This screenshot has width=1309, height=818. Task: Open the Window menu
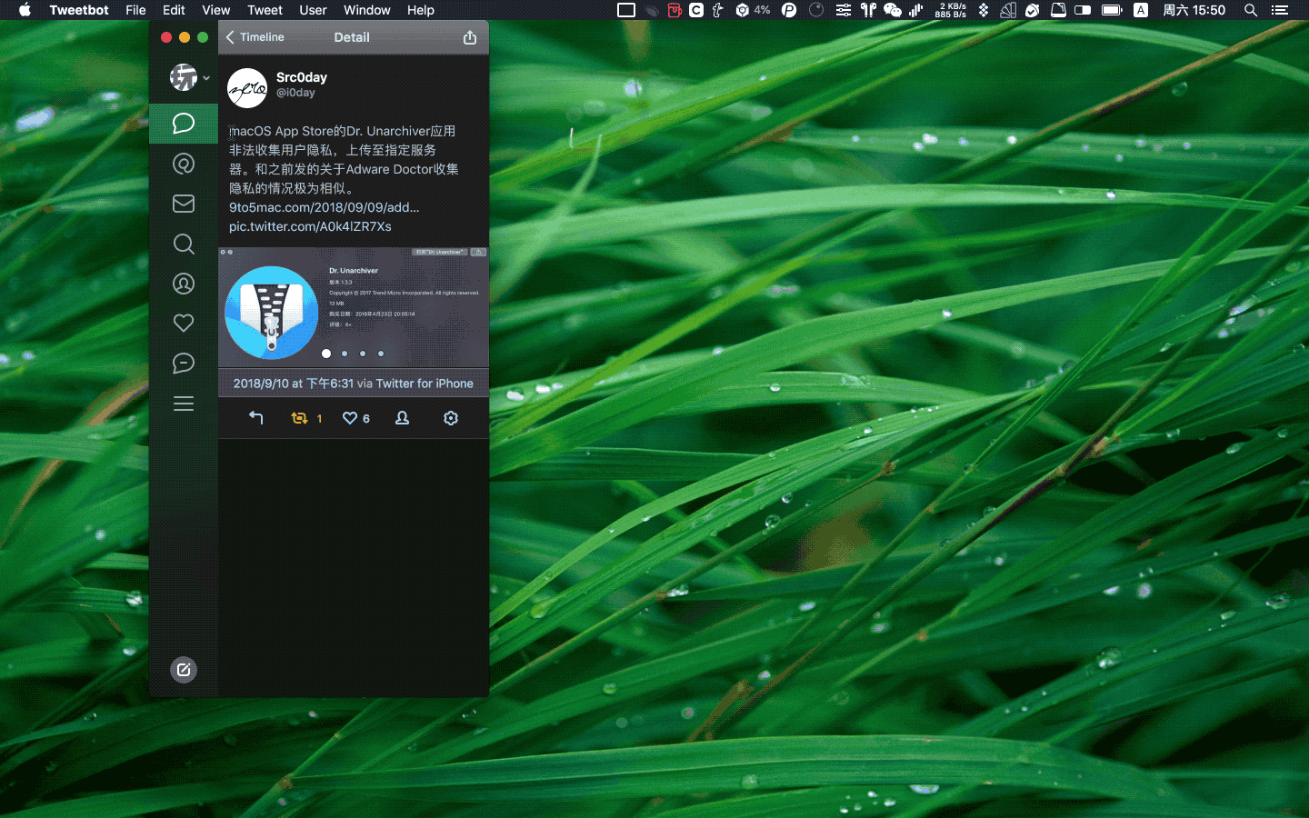(367, 10)
